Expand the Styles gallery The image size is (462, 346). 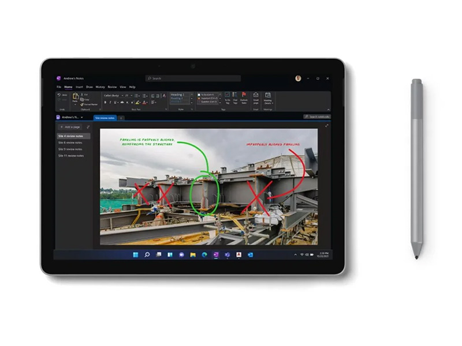192,103
